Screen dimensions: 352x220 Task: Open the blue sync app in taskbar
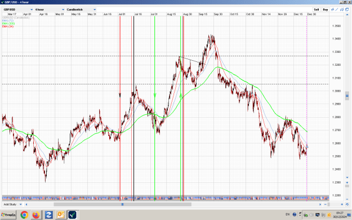pos(48,215)
